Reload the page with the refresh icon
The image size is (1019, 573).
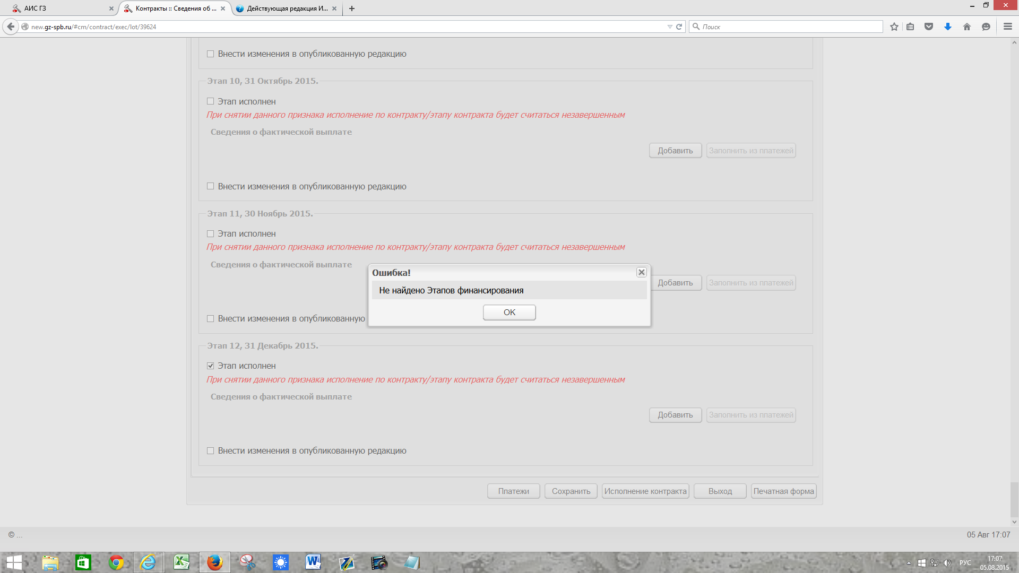pos(679,27)
